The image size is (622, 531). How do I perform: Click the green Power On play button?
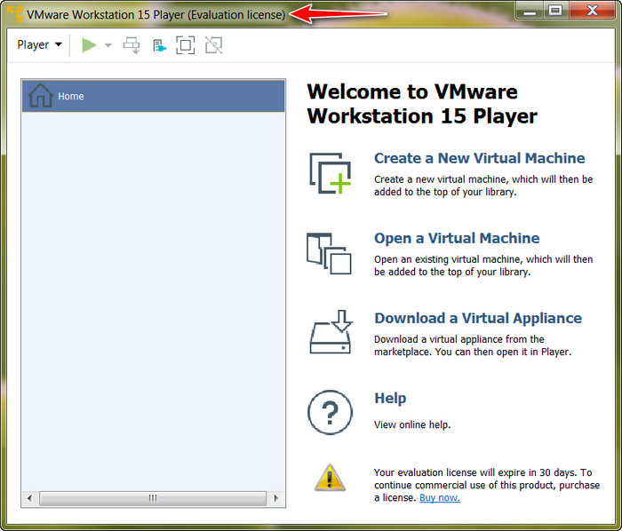pos(89,44)
